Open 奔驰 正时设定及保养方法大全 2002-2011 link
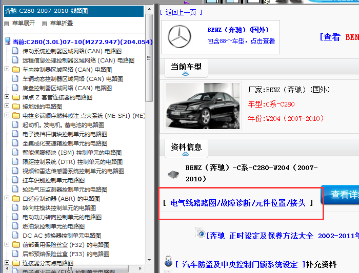 coord(283,236)
